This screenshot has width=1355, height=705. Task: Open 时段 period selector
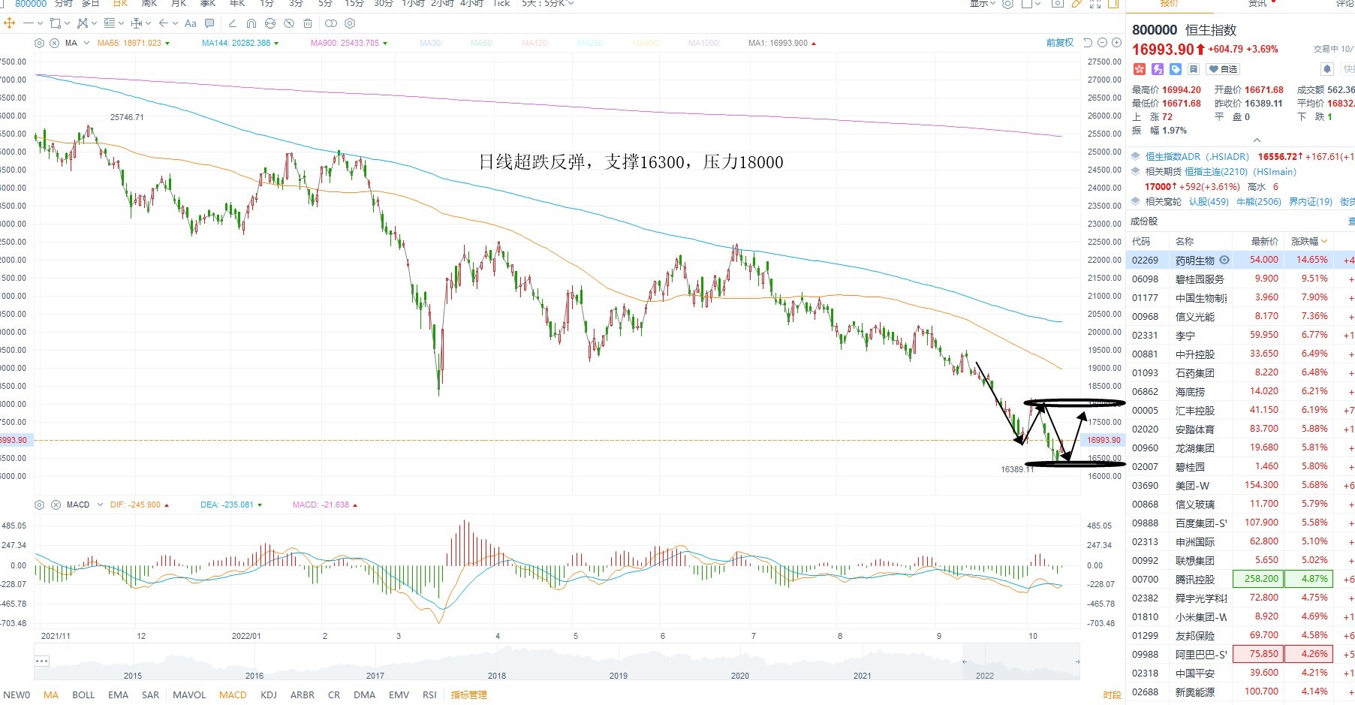pyautogui.click(x=1112, y=695)
